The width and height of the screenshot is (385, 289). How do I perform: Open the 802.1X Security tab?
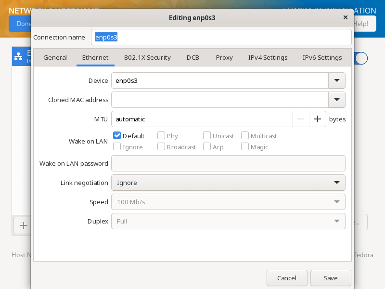point(147,57)
